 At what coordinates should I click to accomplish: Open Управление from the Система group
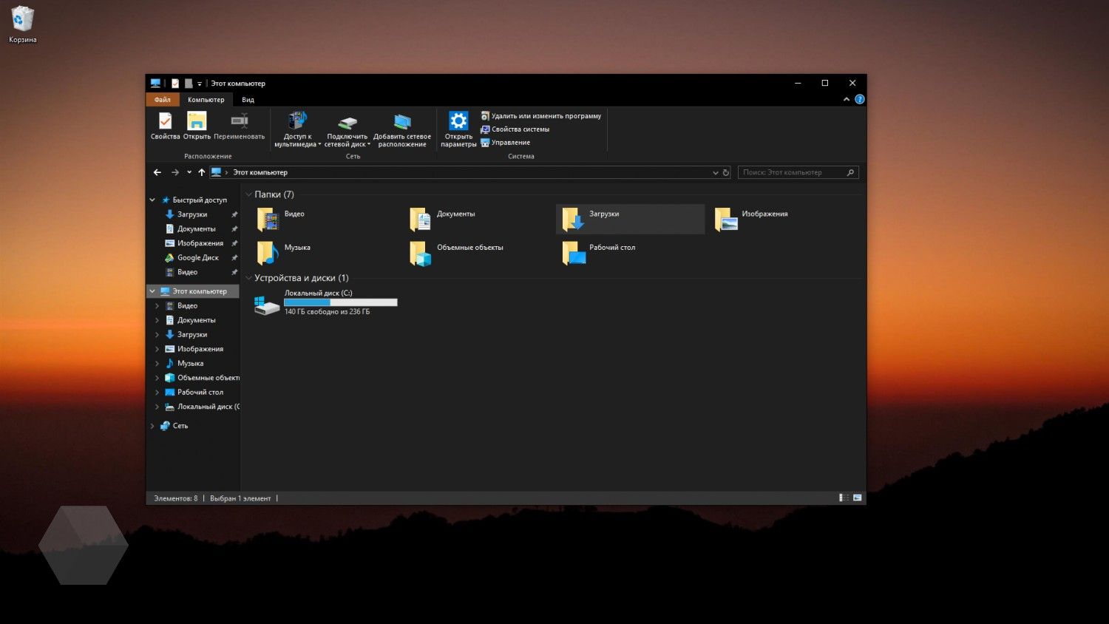pos(509,142)
